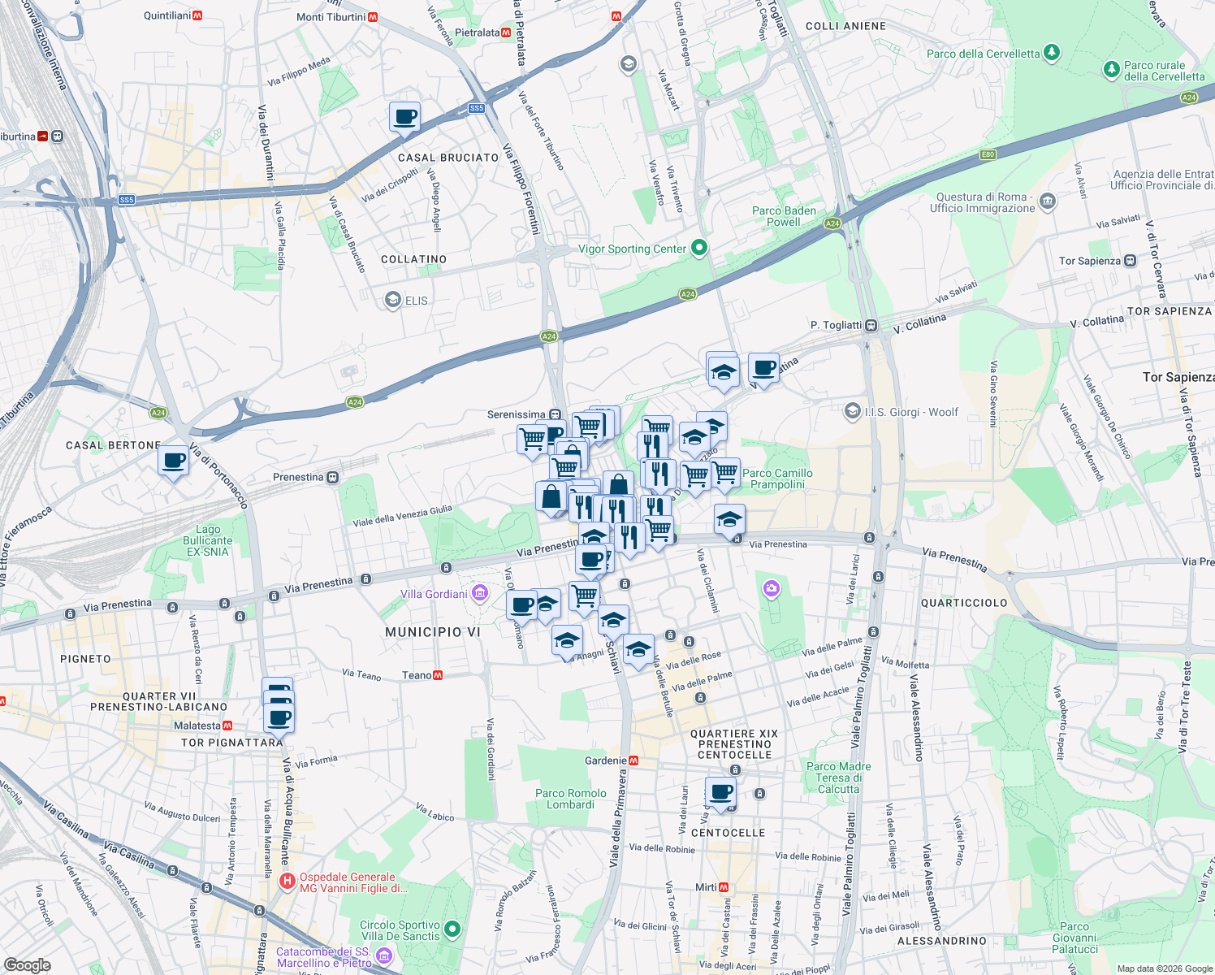Click the purple Villa Gordiani marker
The height and width of the screenshot is (975, 1215).
point(479,594)
